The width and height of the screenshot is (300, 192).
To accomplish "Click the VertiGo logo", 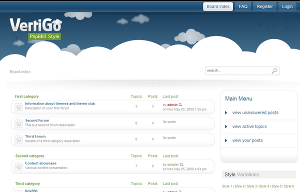I will (35, 28).
